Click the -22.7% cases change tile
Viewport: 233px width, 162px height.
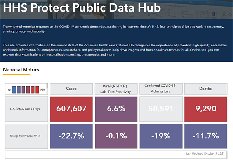click(x=71, y=136)
